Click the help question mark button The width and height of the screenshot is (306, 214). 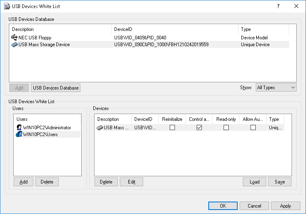click(x=278, y=6)
